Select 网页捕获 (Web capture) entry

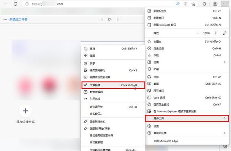point(187,91)
